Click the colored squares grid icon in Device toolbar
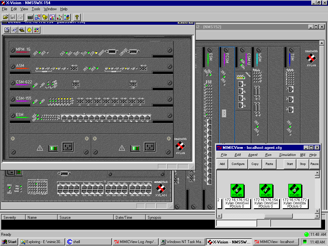This screenshot has height=246, width=328. [x=37, y=30]
